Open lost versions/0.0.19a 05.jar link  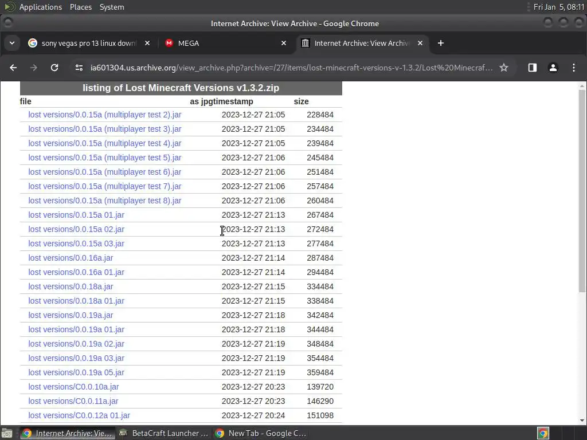click(x=76, y=372)
